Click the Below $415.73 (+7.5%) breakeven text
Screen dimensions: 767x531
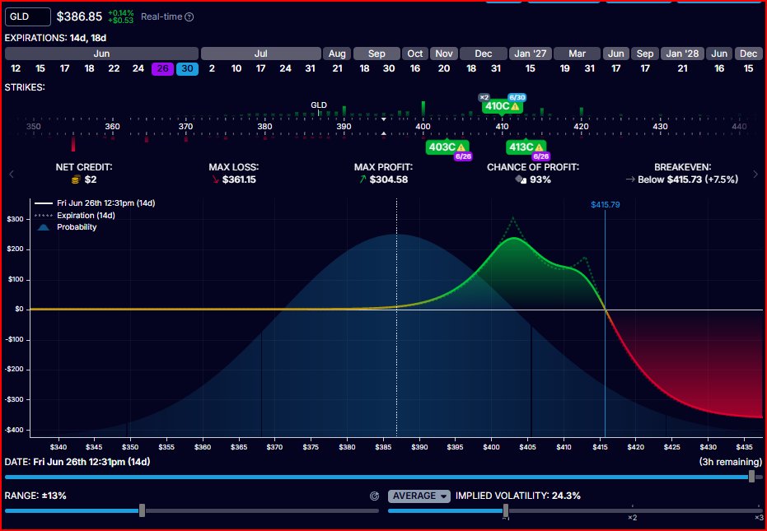(688, 180)
